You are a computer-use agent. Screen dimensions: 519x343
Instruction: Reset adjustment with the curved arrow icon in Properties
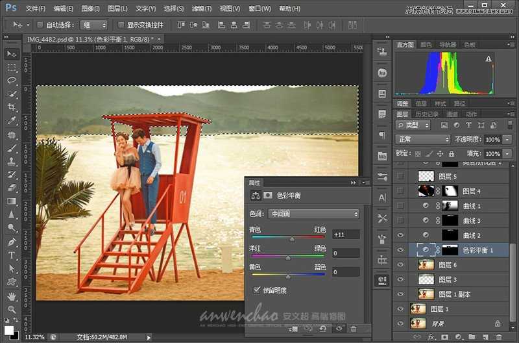322,329
